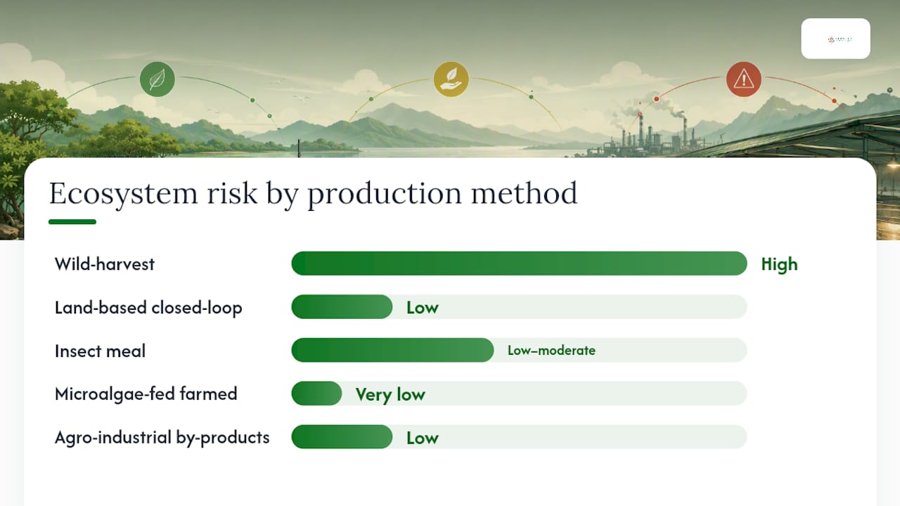The width and height of the screenshot is (900, 506).
Task: Click the company logo badge
Action: (x=836, y=39)
